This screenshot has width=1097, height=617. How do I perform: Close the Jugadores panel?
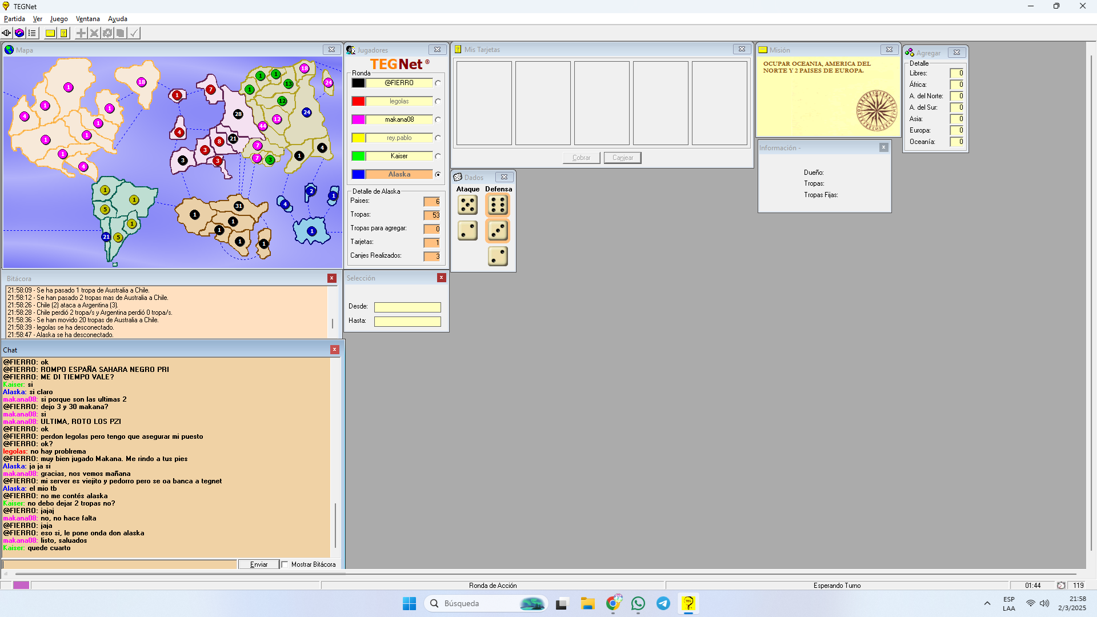pyautogui.click(x=437, y=50)
